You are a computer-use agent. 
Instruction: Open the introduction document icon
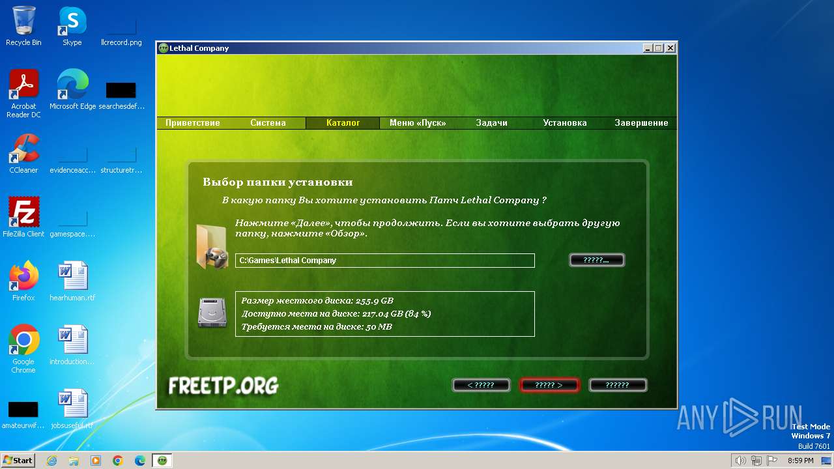(72, 345)
